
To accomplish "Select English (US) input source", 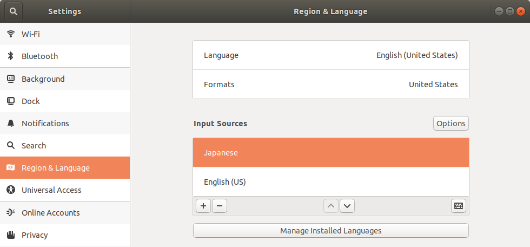I will pos(330,182).
